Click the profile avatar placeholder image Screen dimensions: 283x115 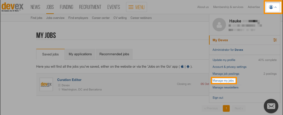tap(219, 25)
